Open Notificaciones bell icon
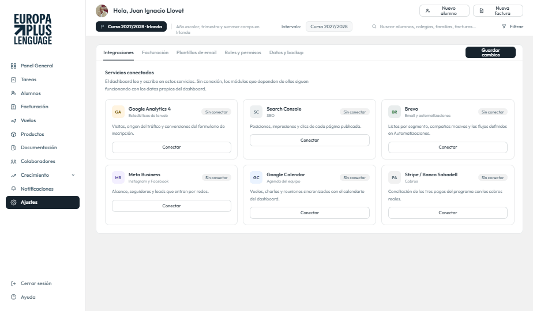This screenshot has height=311, width=533. coord(14,189)
